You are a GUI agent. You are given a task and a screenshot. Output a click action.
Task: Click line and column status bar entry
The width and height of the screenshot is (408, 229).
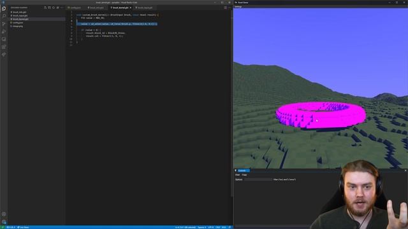pos(186,227)
